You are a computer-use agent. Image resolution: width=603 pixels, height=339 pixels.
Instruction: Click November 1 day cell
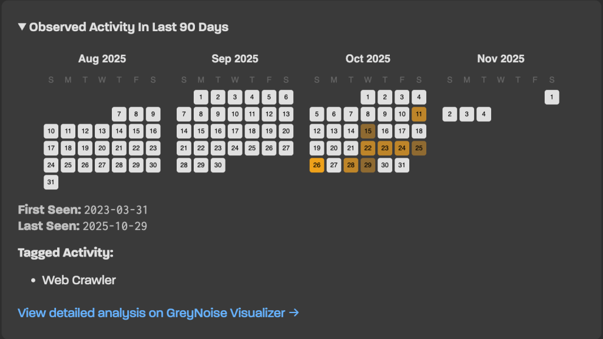click(552, 97)
